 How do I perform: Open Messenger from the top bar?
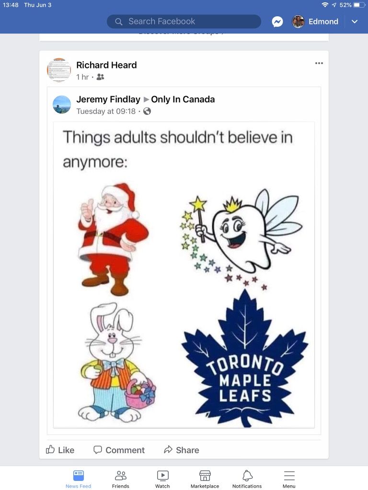277,22
